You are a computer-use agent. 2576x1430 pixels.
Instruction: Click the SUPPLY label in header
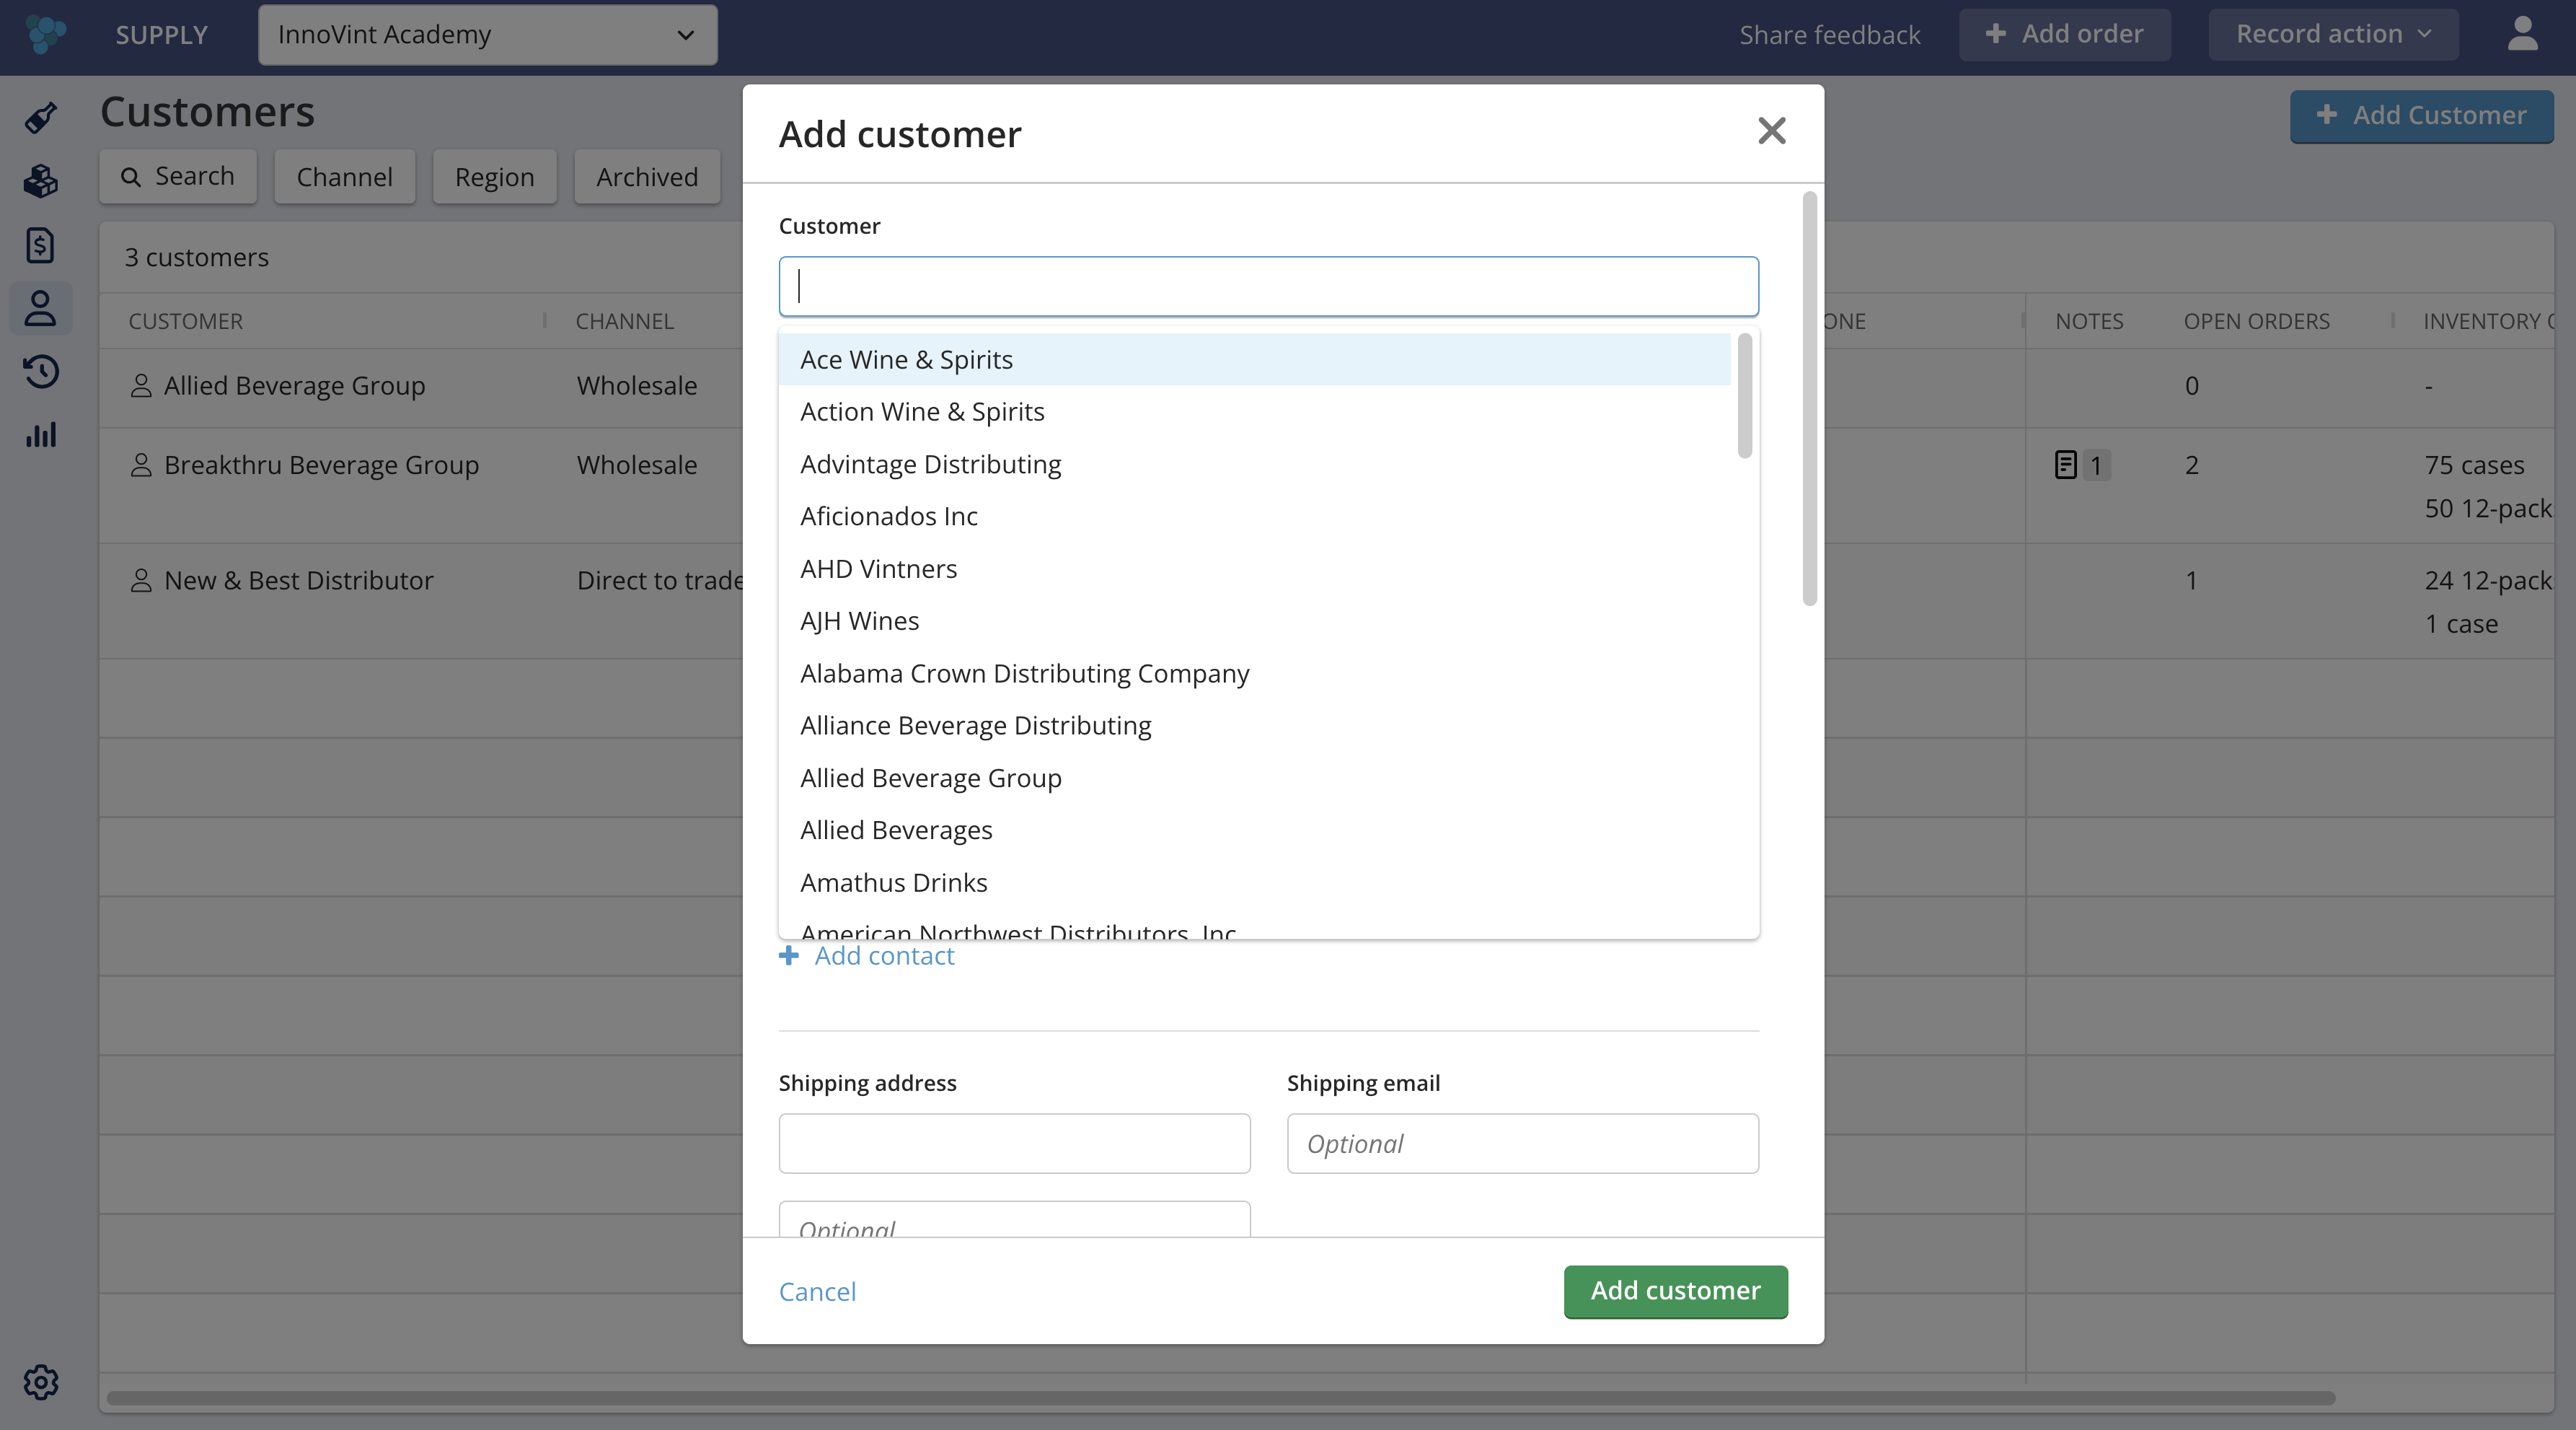161,35
